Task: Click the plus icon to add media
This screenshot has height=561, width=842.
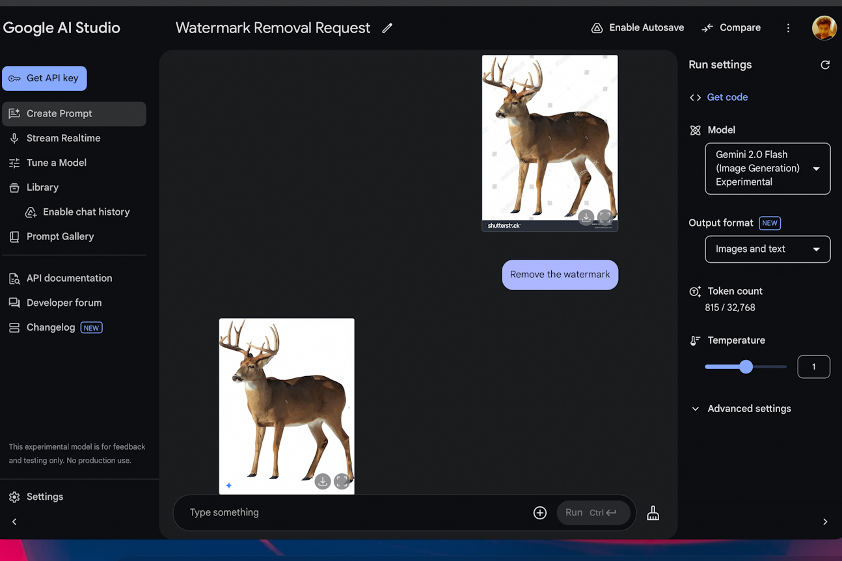Action: [539, 513]
